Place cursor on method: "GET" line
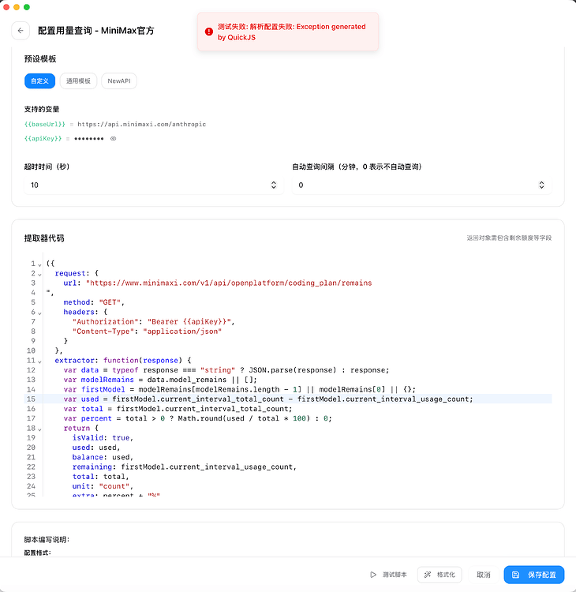The width and height of the screenshot is (576, 592). [94, 302]
